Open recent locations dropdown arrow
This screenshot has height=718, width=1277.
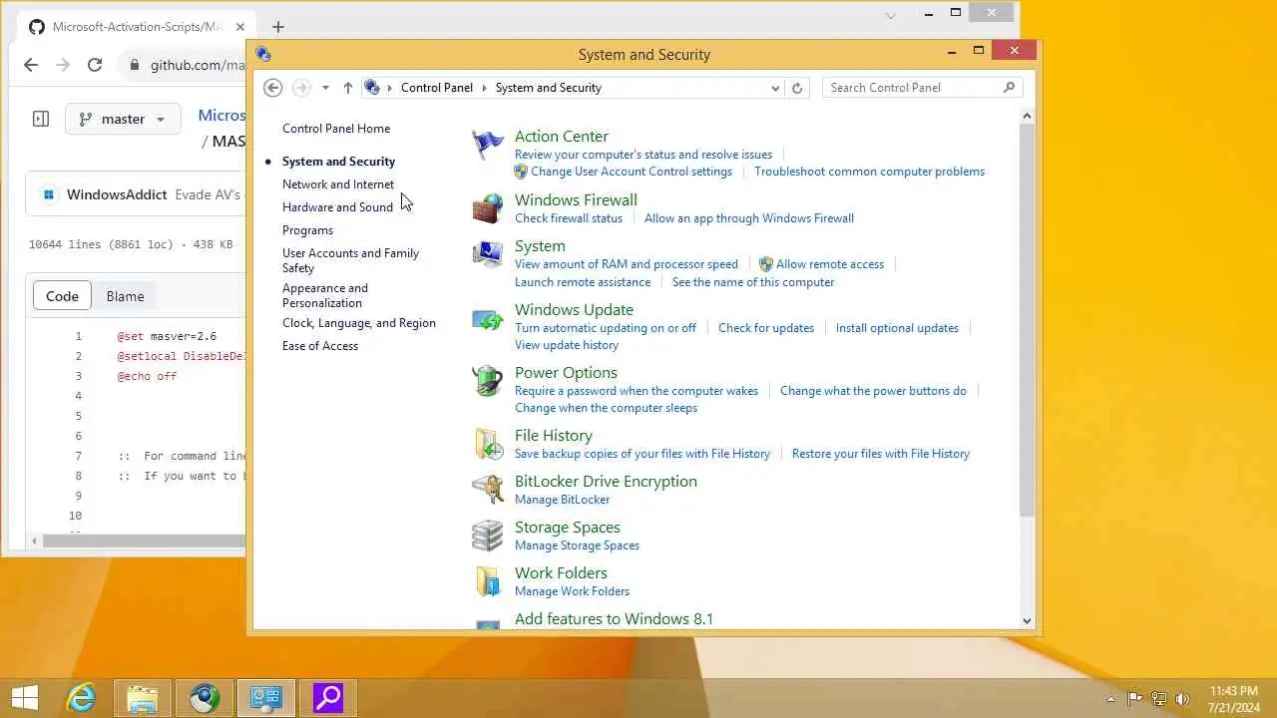(x=325, y=88)
